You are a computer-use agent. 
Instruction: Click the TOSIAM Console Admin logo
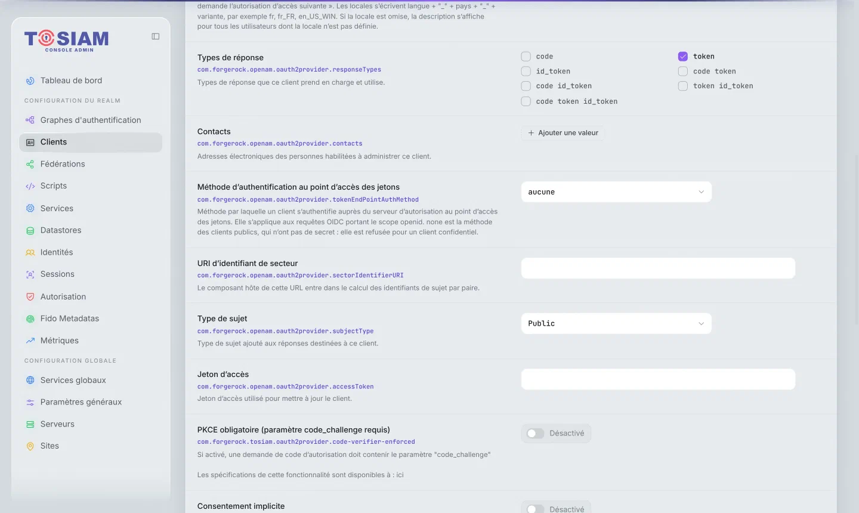click(x=67, y=41)
